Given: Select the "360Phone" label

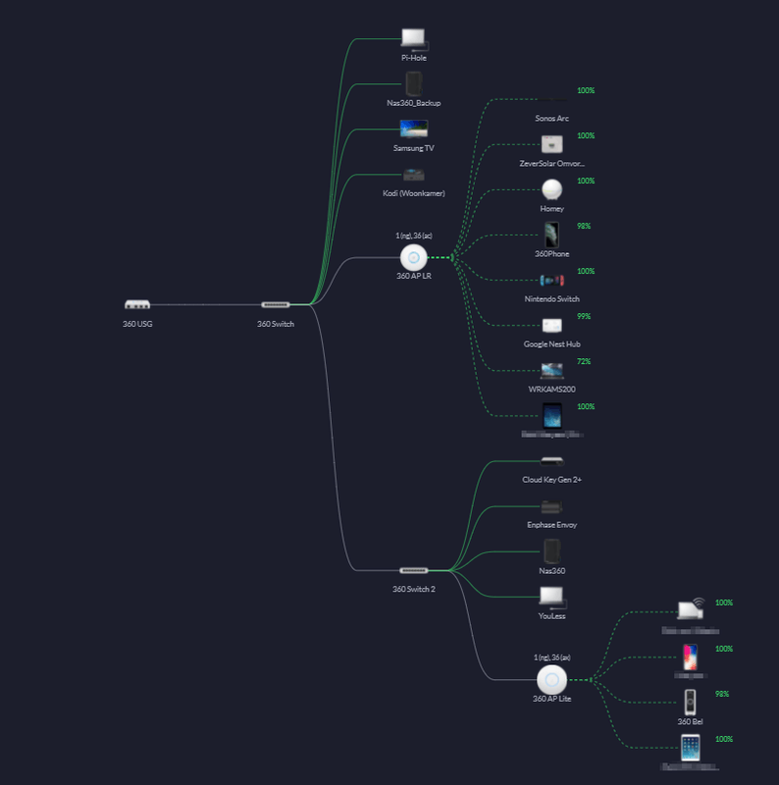Looking at the screenshot, I should click(x=551, y=254).
